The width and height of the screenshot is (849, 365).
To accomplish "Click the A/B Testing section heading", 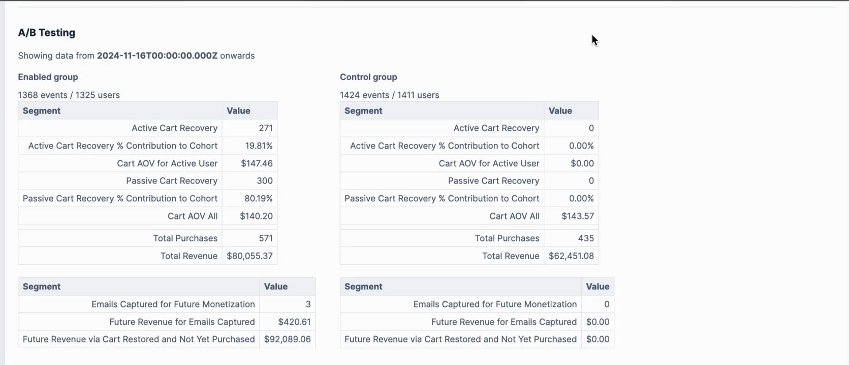I will coord(47,33).
